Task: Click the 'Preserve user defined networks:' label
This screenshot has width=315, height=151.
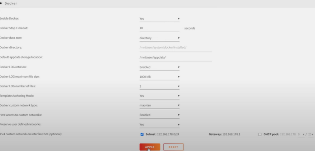Action: pyautogui.click(x=20, y=124)
